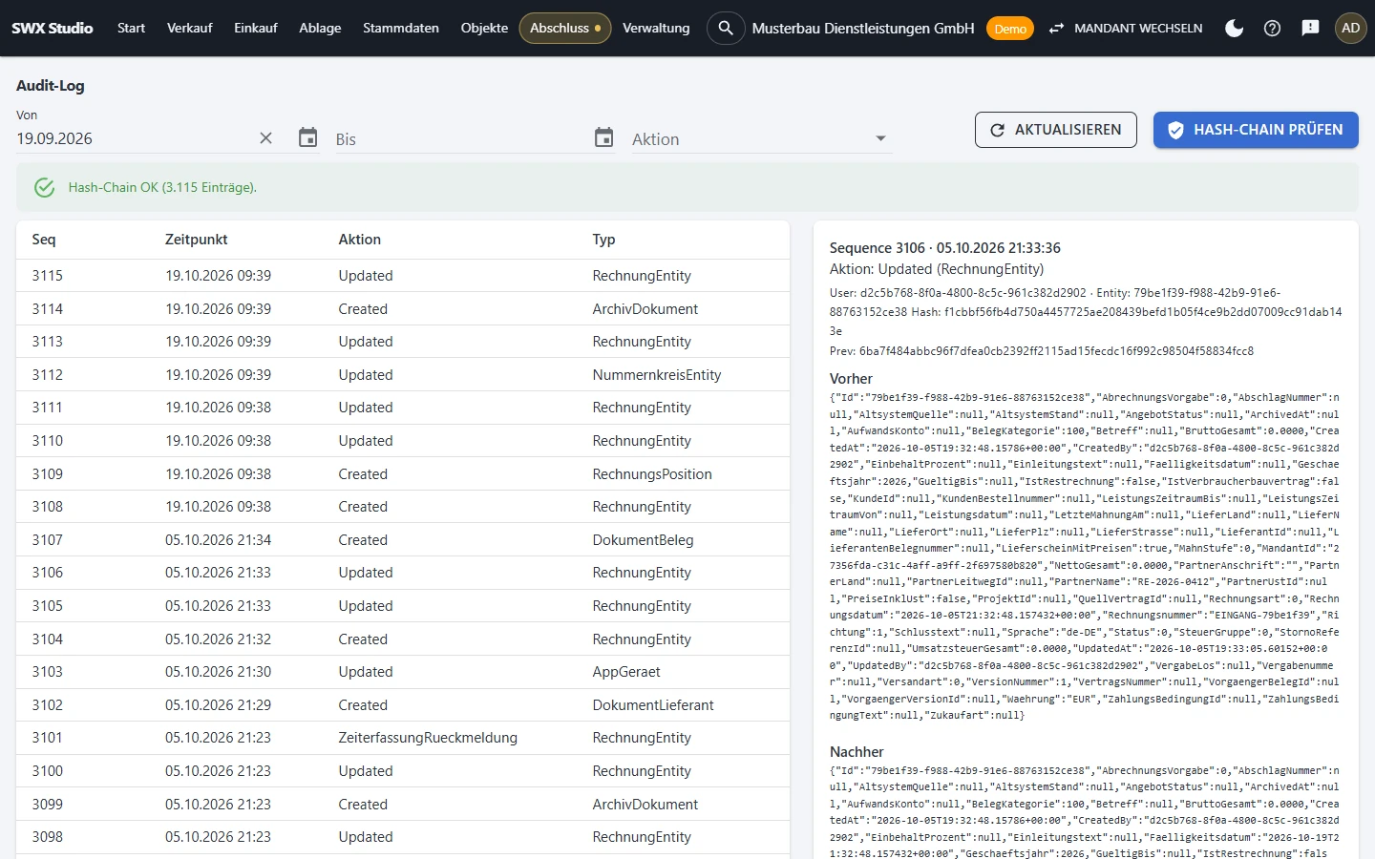Select row 3101 ZeiterfassungRueckmeldung

[x=403, y=738]
